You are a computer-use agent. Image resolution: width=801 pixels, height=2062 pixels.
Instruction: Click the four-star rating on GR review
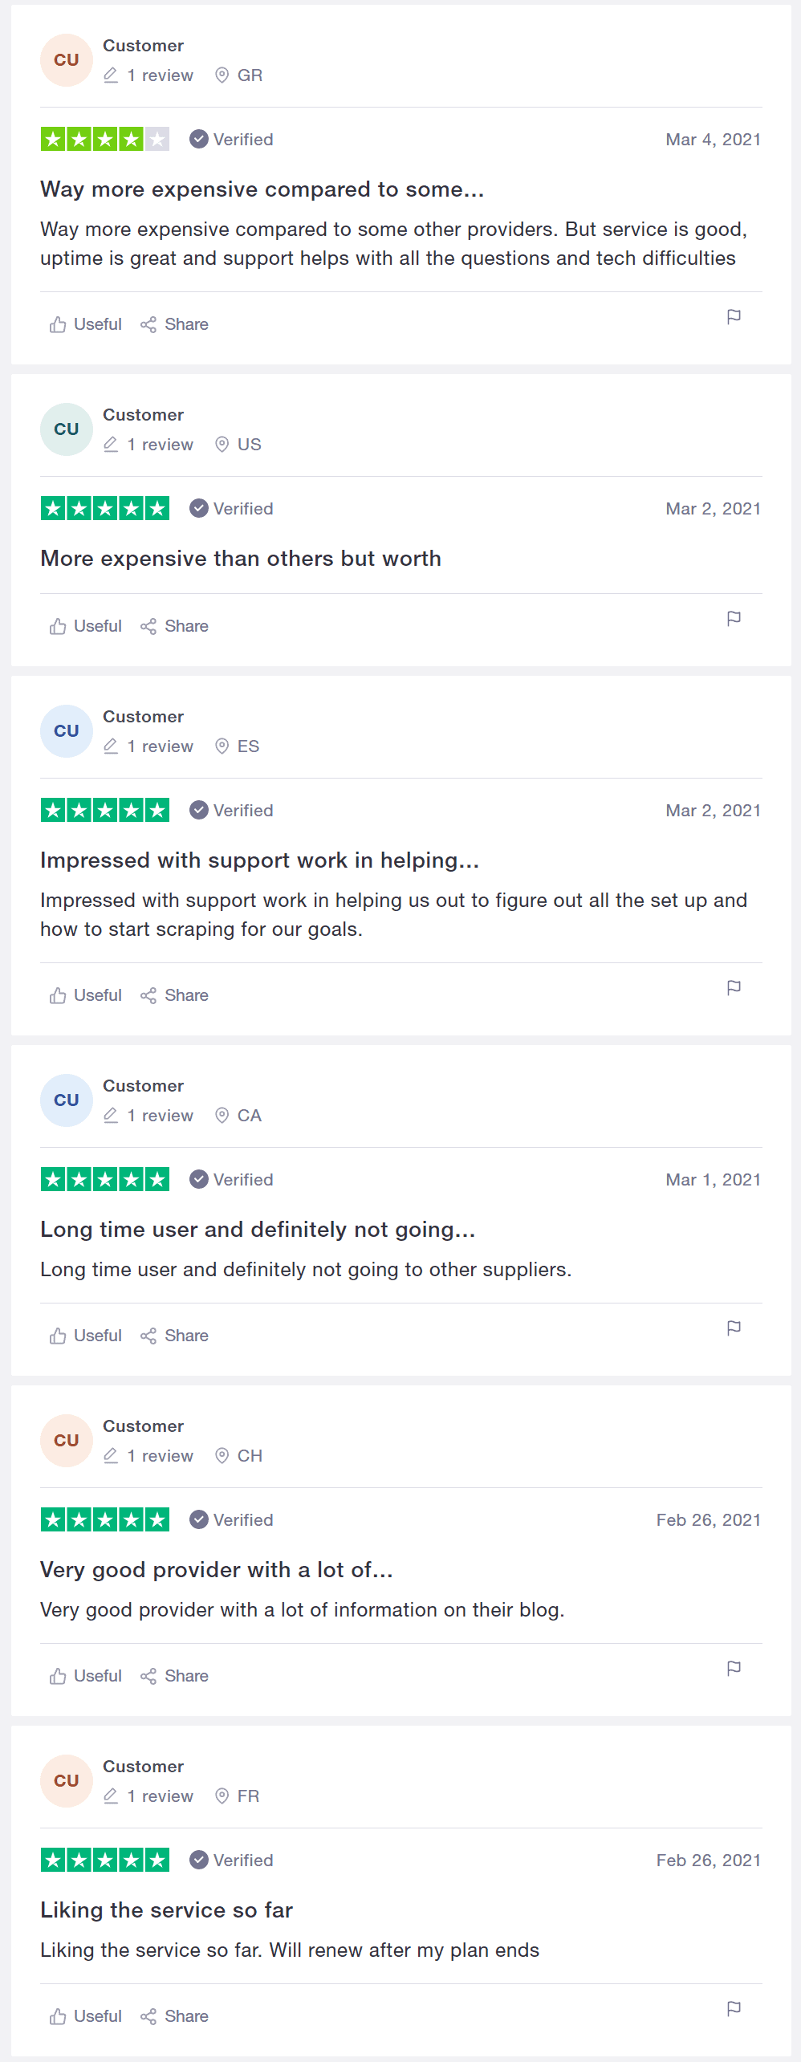[x=105, y=140]
